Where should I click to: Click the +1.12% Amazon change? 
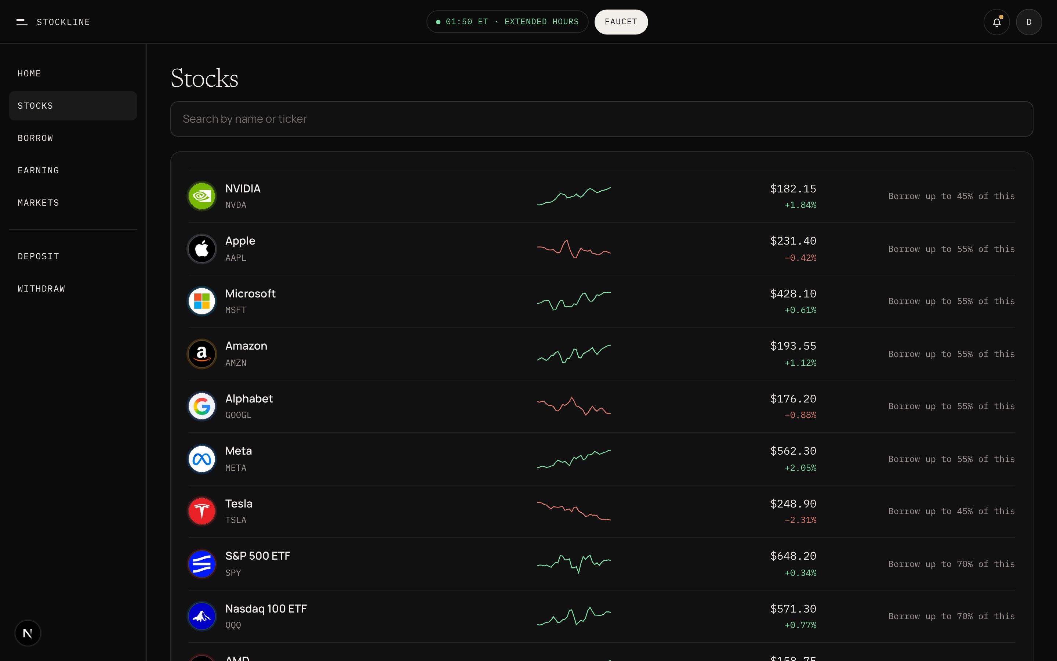point(800,363)
